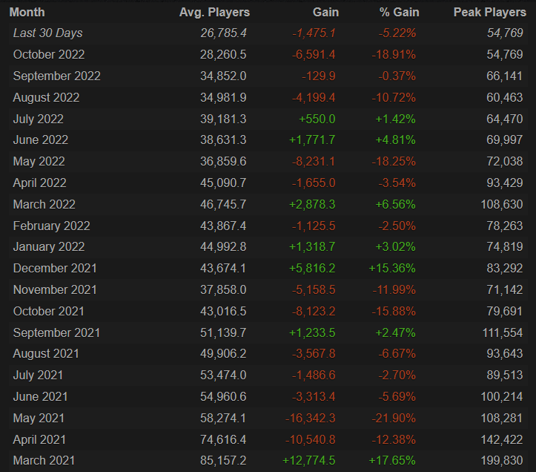Click the peak players value 142,422

(502, 440)
